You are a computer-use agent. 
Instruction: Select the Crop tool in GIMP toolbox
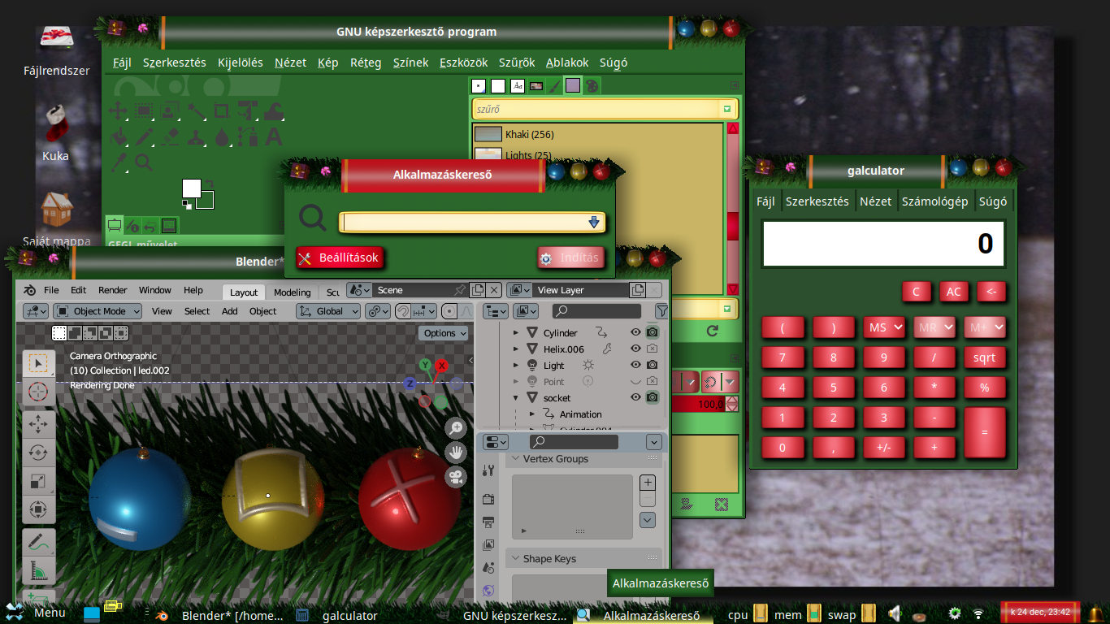point(222,111)
